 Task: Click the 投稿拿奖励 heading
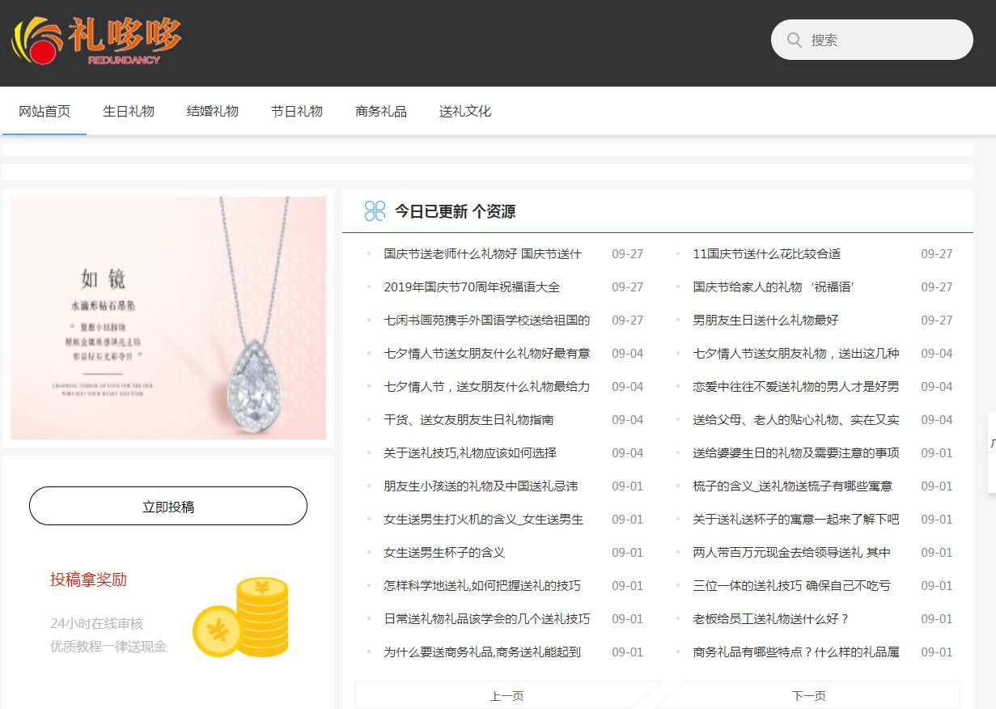click(x=88, y=580)
